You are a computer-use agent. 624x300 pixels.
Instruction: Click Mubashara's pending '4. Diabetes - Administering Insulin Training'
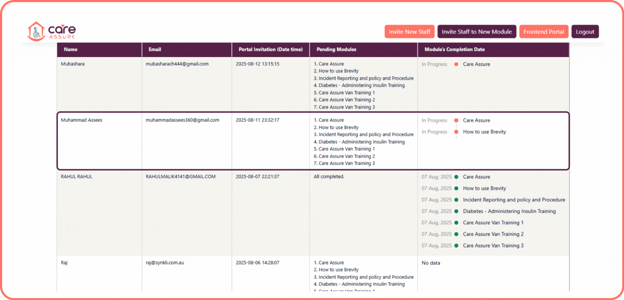point(359,86)
